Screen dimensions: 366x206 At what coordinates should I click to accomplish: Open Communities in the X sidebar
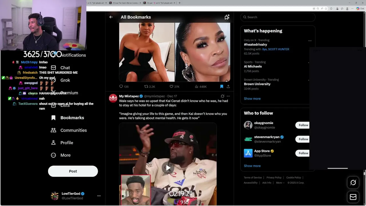(x=73, y=130)
